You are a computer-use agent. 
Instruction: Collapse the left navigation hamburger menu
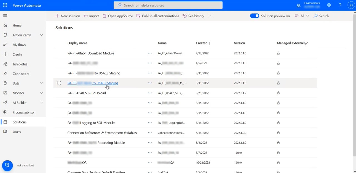pos(5,16)
